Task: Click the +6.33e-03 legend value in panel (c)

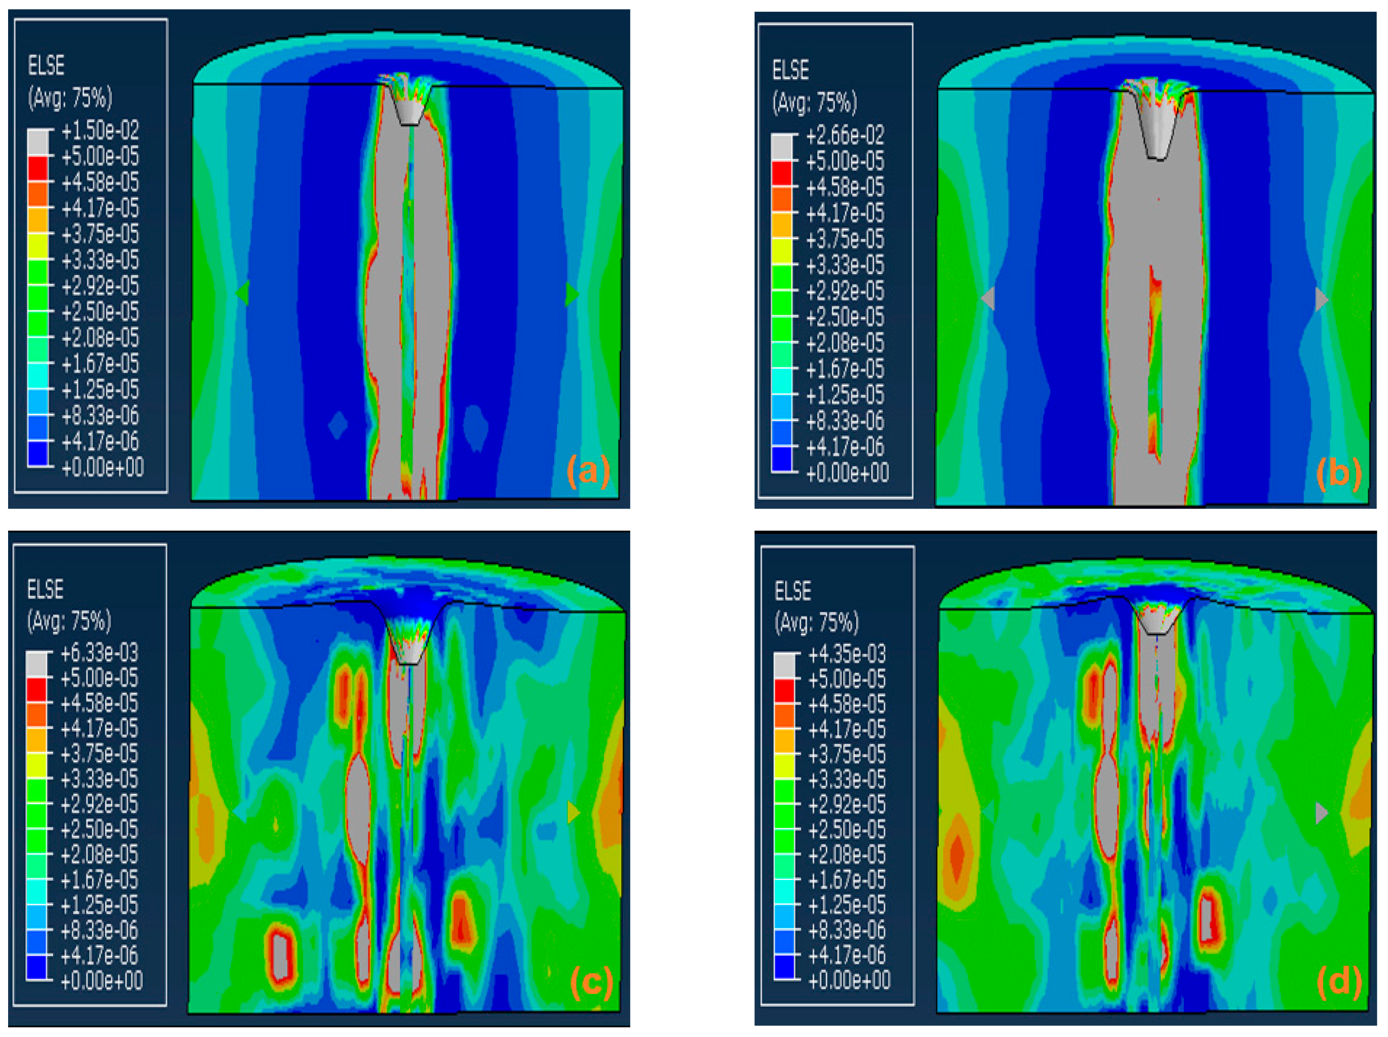Action: point(99,653)
